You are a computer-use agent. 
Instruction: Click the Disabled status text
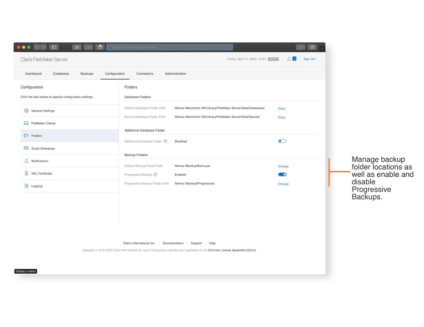click(181, 141)
